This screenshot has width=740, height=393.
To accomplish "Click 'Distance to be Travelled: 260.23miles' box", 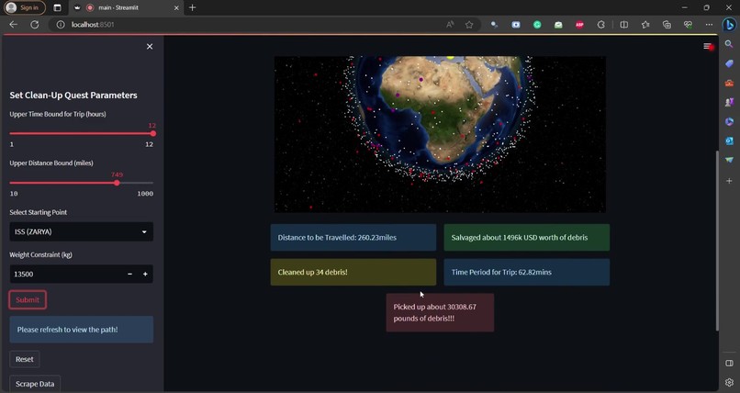I will (x=353, y=237).
